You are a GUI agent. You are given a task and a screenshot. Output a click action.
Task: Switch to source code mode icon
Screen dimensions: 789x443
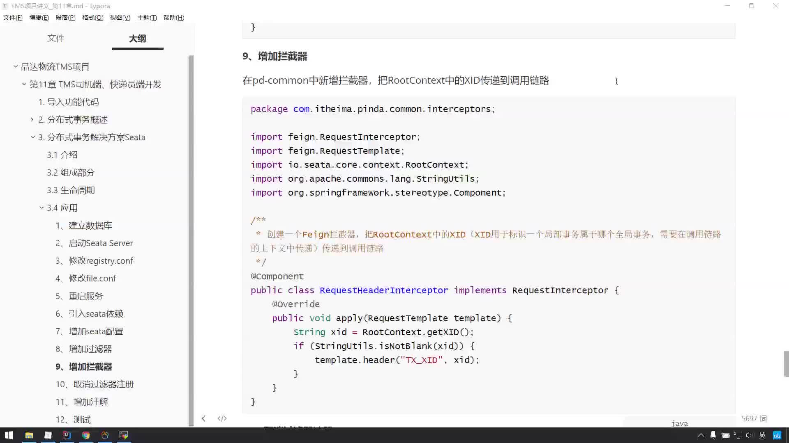(x=222, y=418)
